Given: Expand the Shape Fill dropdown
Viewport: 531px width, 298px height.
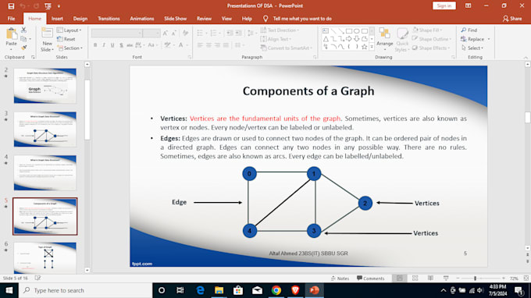Looking at the screenshot, I should tap(427, 30).
